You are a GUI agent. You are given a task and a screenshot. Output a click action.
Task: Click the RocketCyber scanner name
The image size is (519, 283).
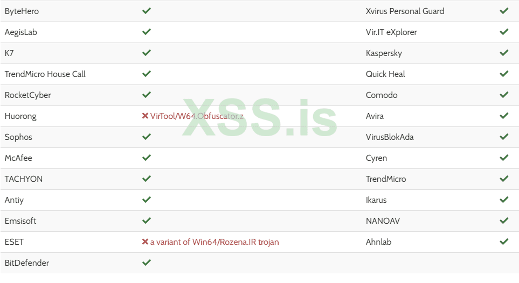[x=29, y=95]
